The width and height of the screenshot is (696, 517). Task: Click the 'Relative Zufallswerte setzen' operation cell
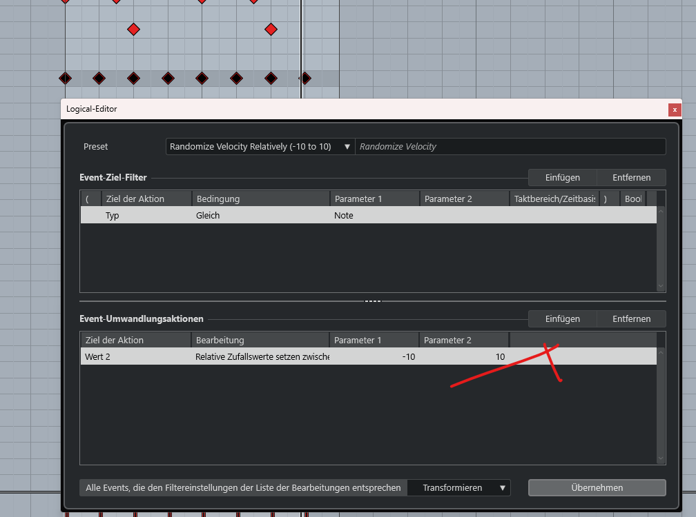pos(262,357)
